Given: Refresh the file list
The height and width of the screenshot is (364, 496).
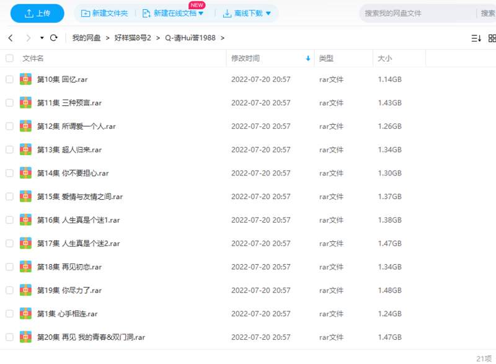Looking at the screenshot, I should click(x=54, y=38).
